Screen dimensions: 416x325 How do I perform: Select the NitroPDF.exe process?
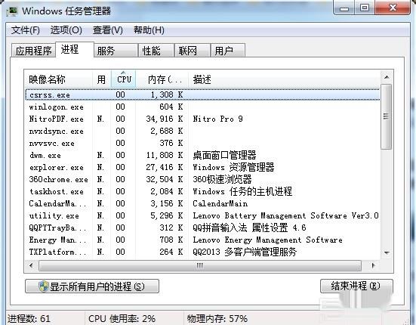(x=202, y=119)
